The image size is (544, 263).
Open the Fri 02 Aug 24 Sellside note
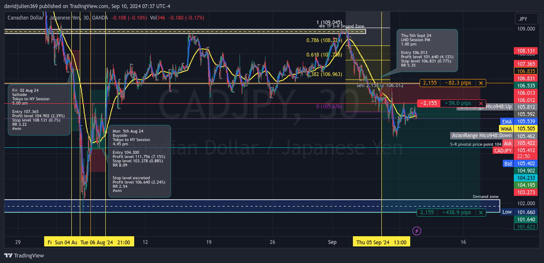39,110
